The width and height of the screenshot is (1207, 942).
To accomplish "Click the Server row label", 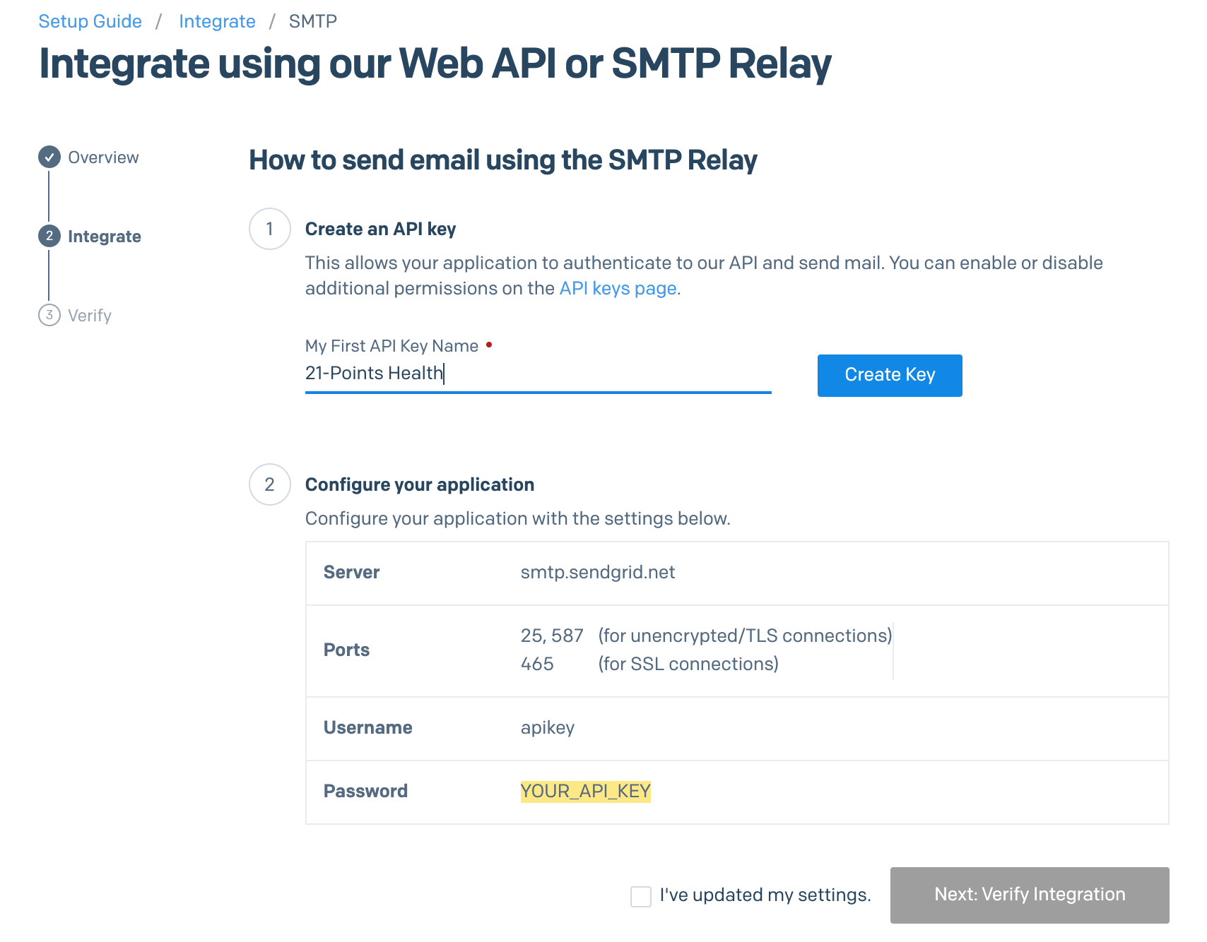I will coord(351,572).
